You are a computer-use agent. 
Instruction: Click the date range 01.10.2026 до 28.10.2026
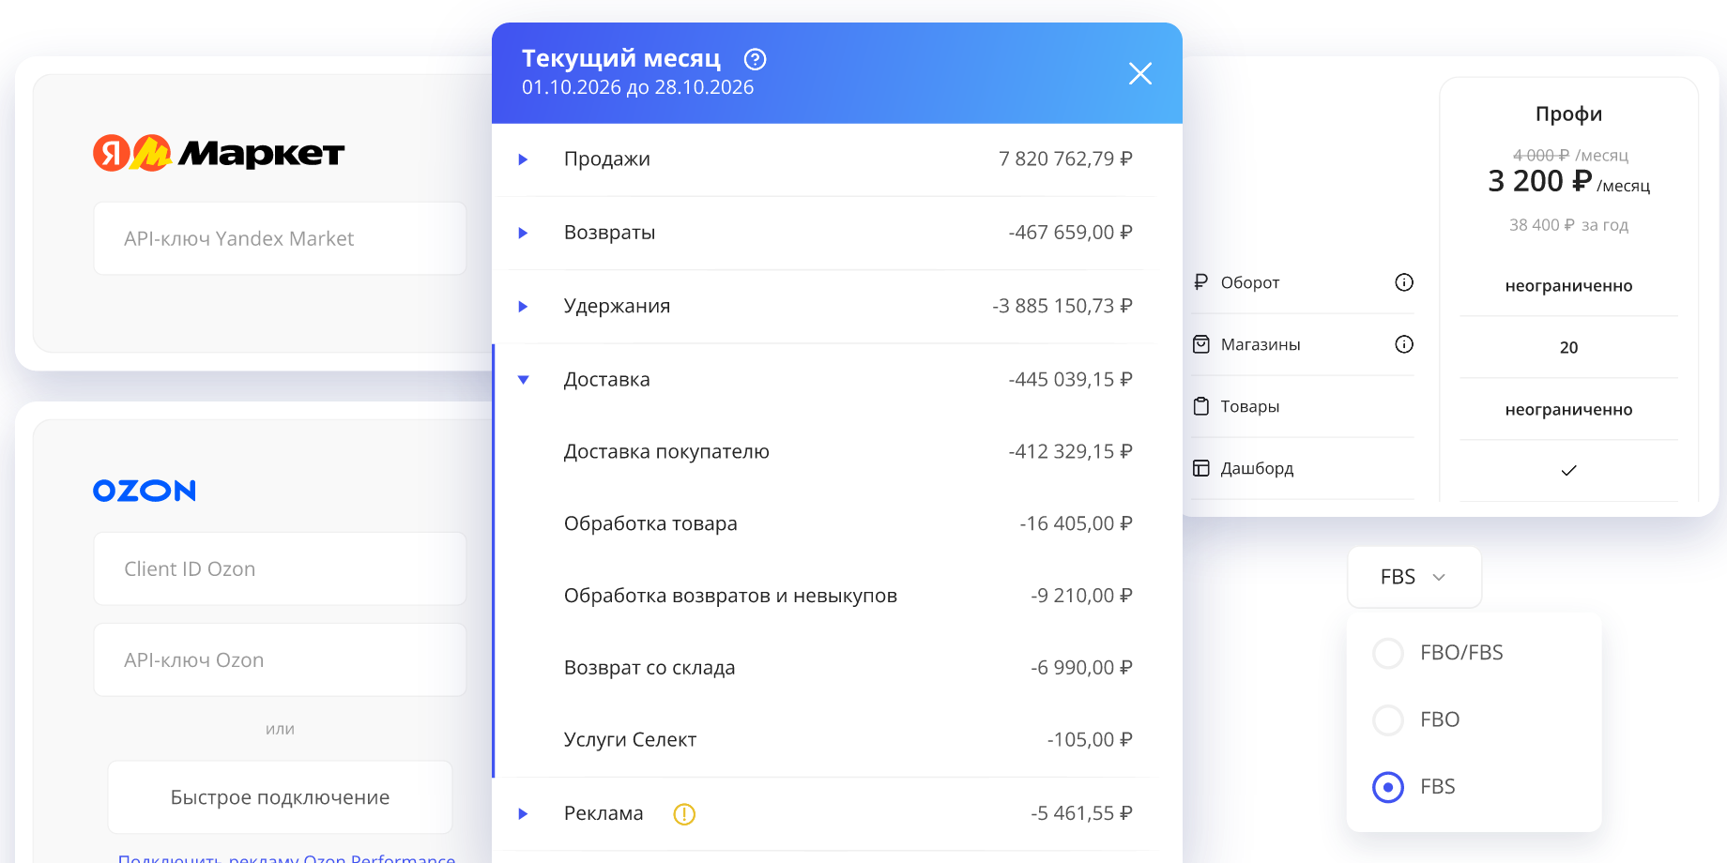click(x=638, y=87)
